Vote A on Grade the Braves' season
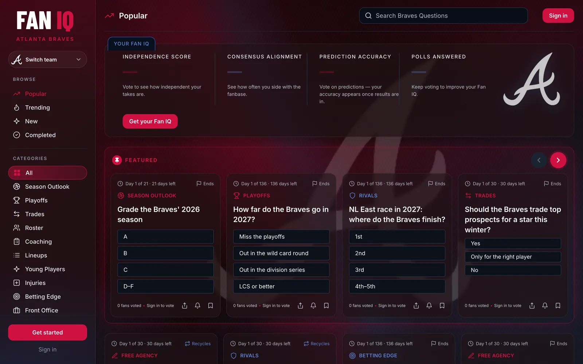Viewport: 583px width, 364px height. pyautogui.click(x=165, y=237)
